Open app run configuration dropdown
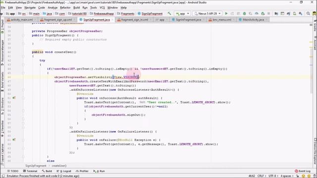 coord(182,13)
